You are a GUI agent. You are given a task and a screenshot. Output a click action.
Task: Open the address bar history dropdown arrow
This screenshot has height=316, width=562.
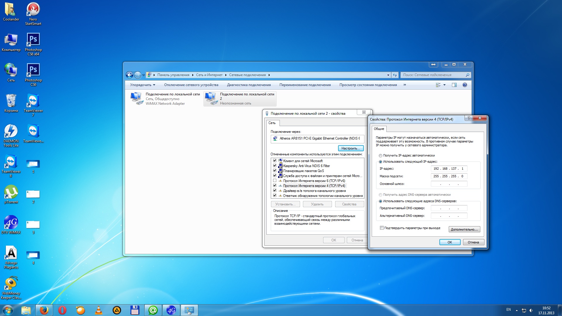coord(388,75)
